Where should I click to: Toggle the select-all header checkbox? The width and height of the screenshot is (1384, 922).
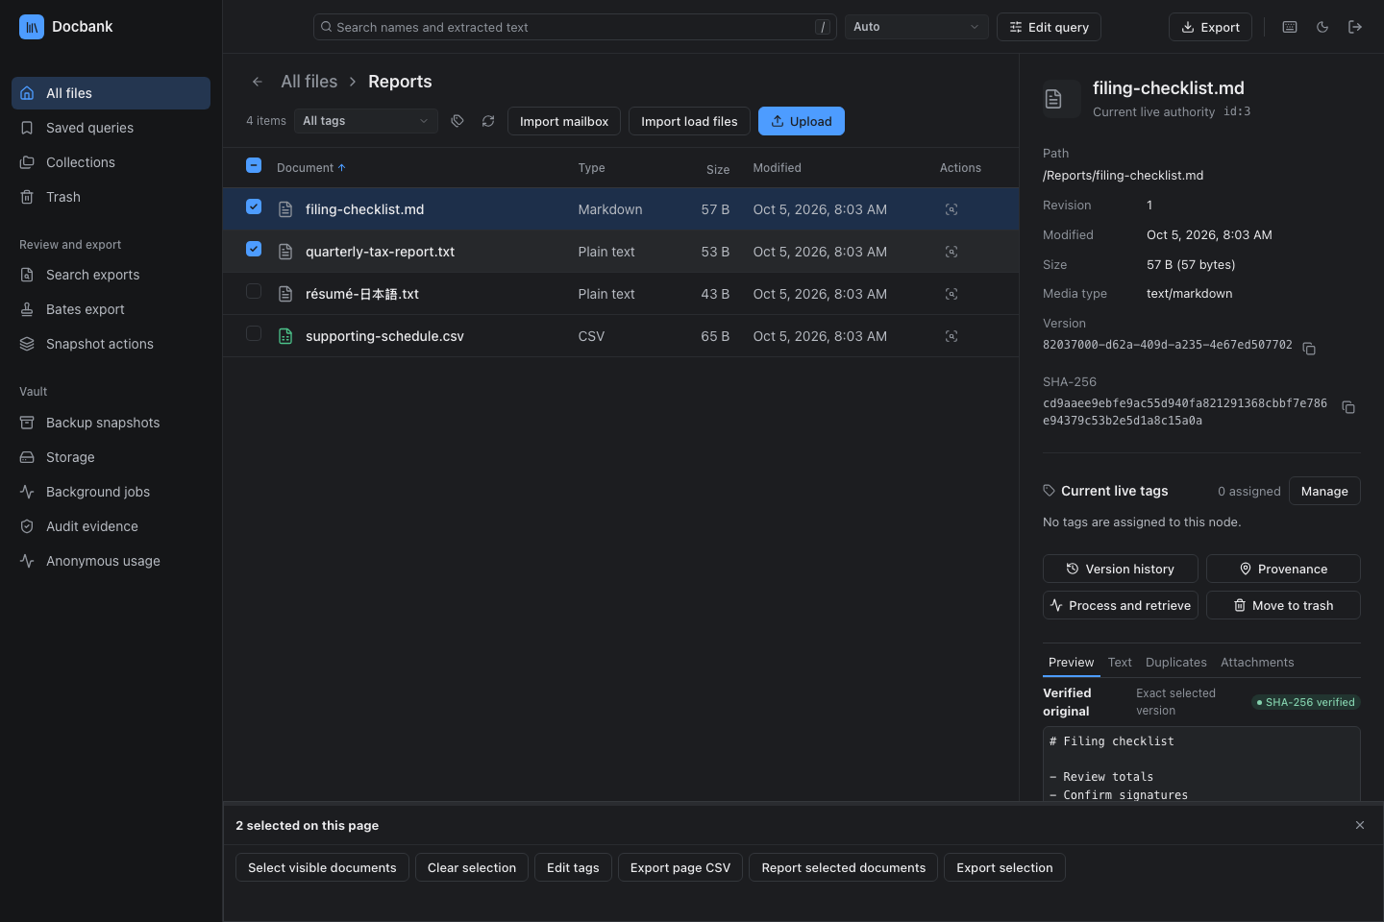pyautogui.click(x=254, y=165)
